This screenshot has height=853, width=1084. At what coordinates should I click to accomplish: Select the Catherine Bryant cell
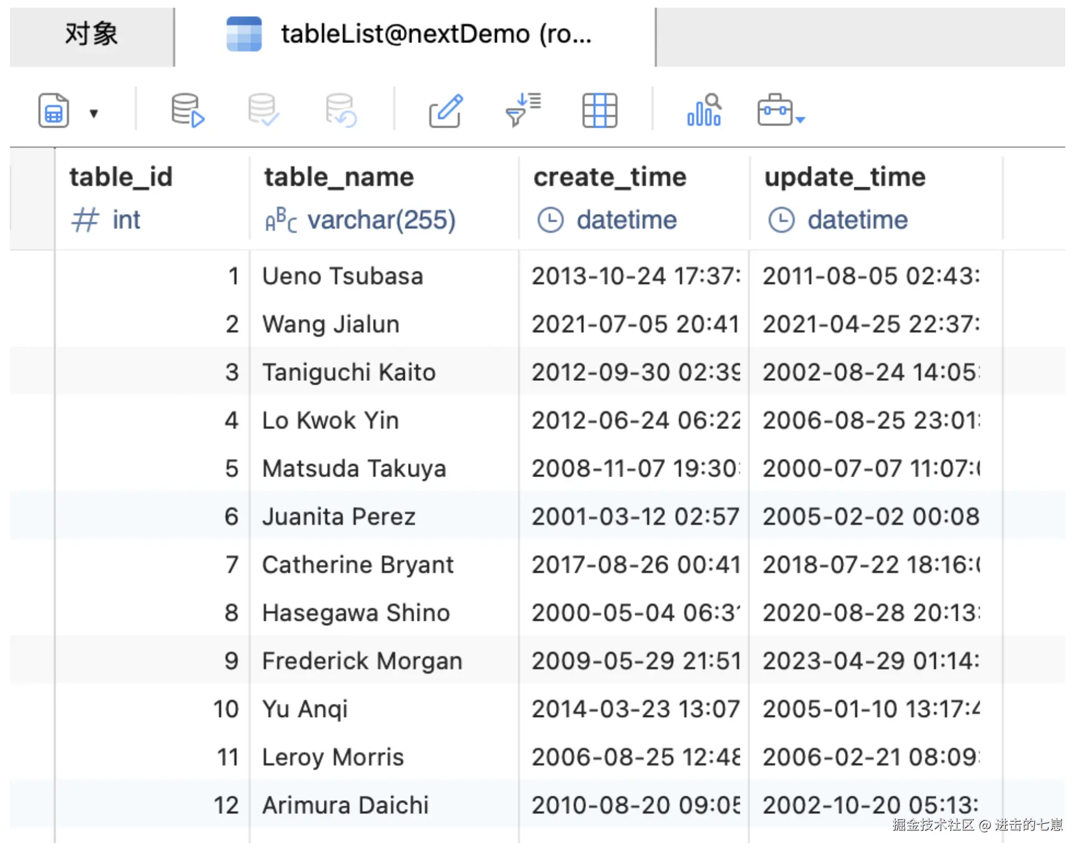coord(358,565)
